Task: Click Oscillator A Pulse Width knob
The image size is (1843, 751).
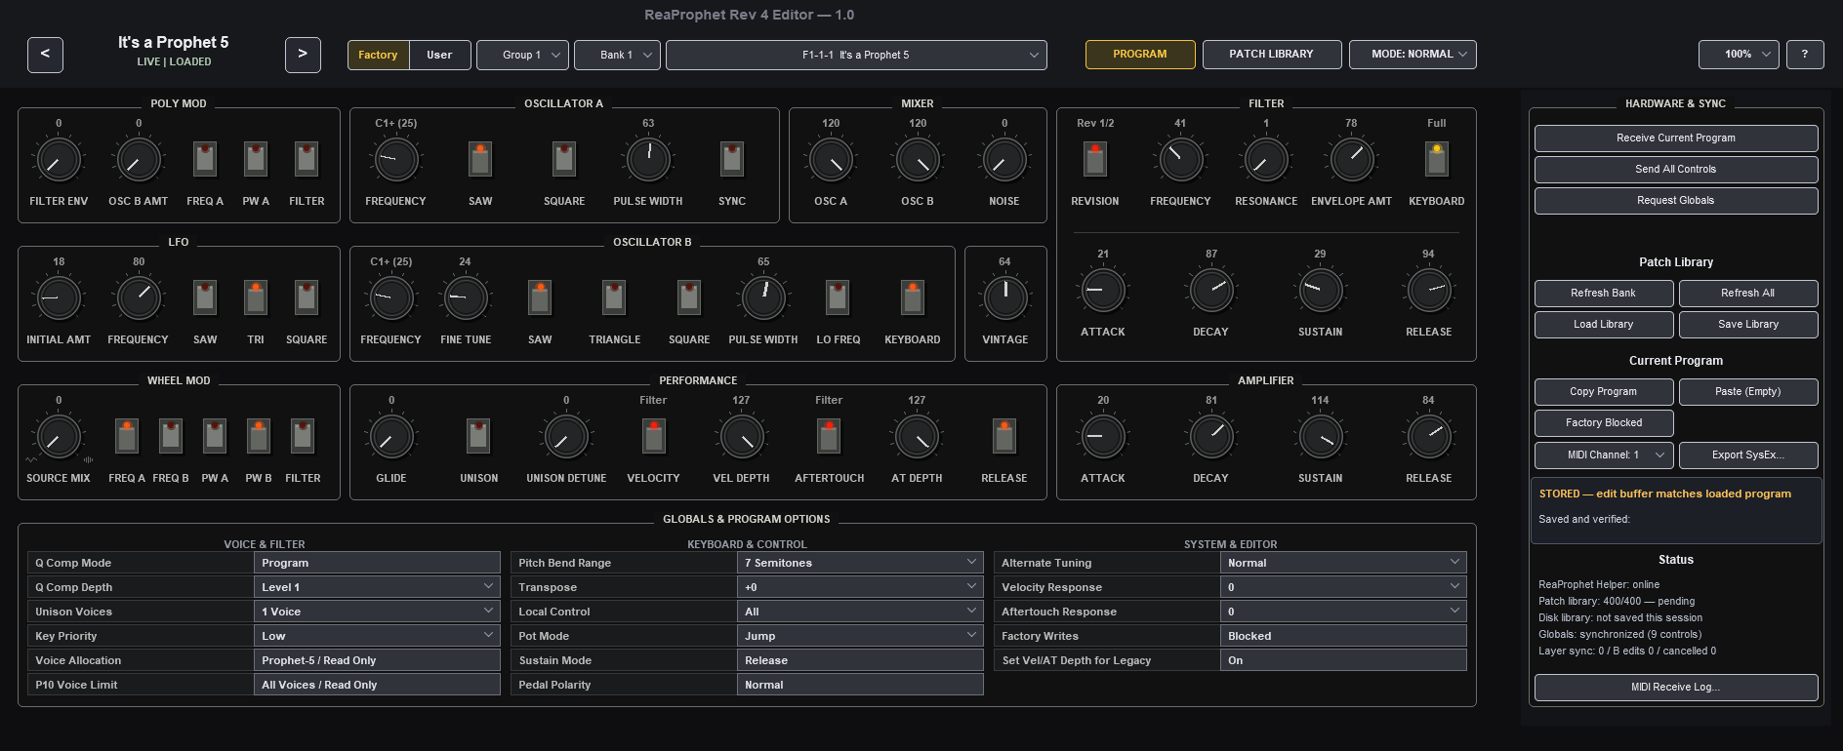Action: coord(648,160)
